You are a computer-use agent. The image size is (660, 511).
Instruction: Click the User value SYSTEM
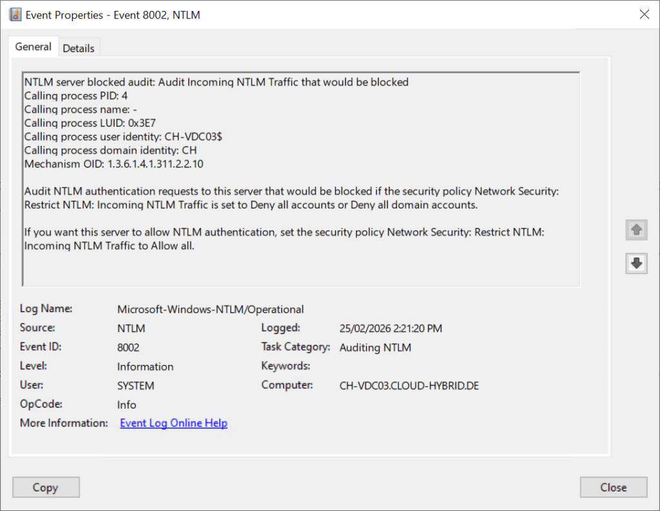coord(135,386)
